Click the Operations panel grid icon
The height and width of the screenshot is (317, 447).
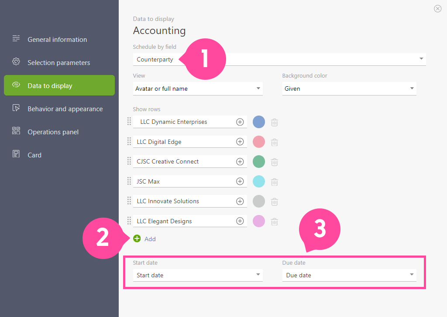click(16, 131)
